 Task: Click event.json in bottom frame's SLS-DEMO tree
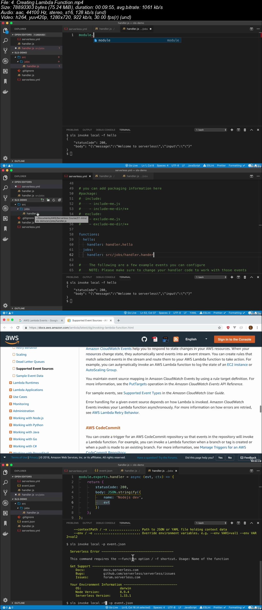[x=28, y=522]
